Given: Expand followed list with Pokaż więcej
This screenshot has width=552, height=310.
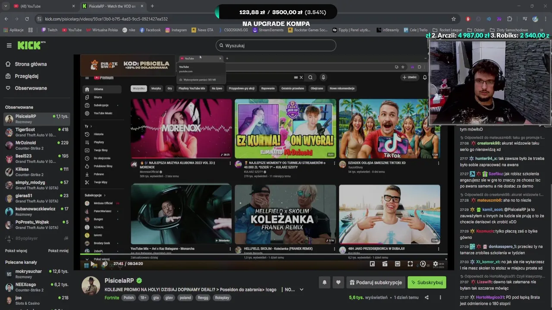Looking at the screenshot, I should (16, 251).
